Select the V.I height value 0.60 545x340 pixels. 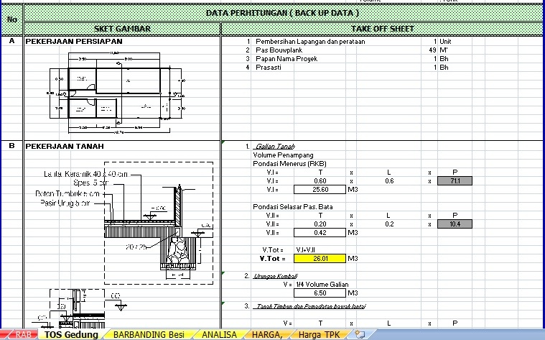[x=320, y=181]
